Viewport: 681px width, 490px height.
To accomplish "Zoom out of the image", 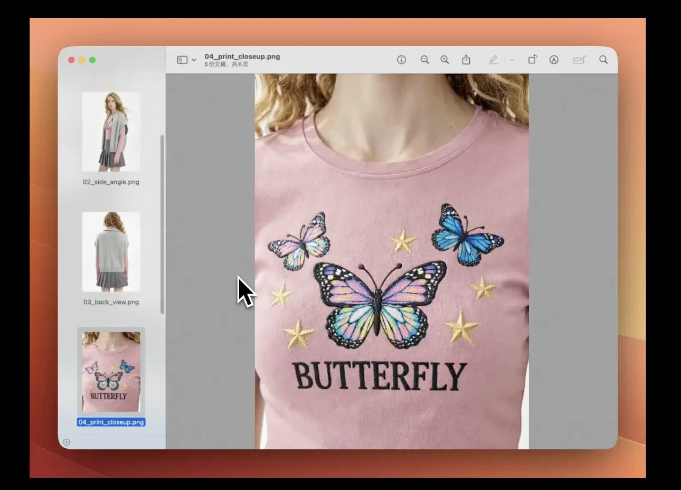I will click(x=424, y=60).
